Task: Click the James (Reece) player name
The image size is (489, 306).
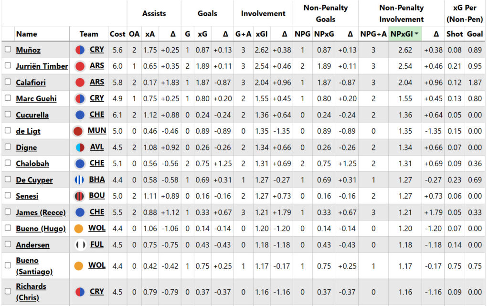Action: point(41,212)
